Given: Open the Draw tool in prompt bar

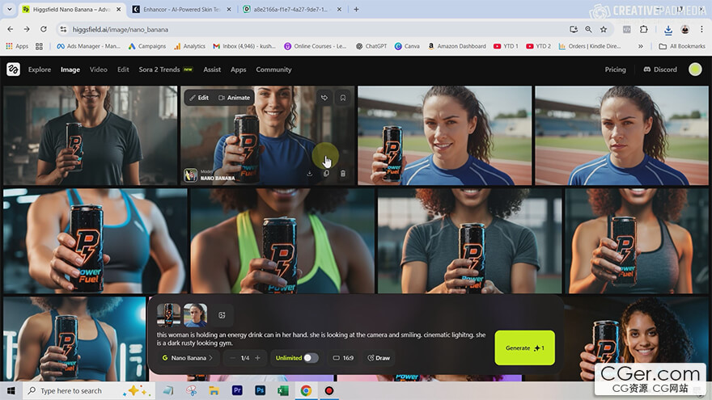Looking at the screenshot, I should pyautogui.click(x=379, y=358).
